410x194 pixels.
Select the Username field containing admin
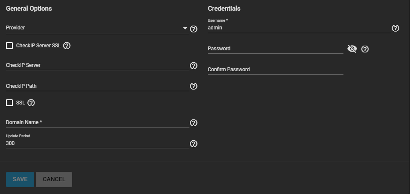(300, 28)
